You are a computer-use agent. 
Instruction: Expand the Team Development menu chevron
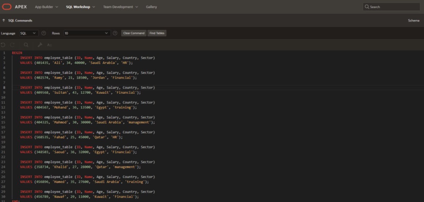[x=137, y=7]
